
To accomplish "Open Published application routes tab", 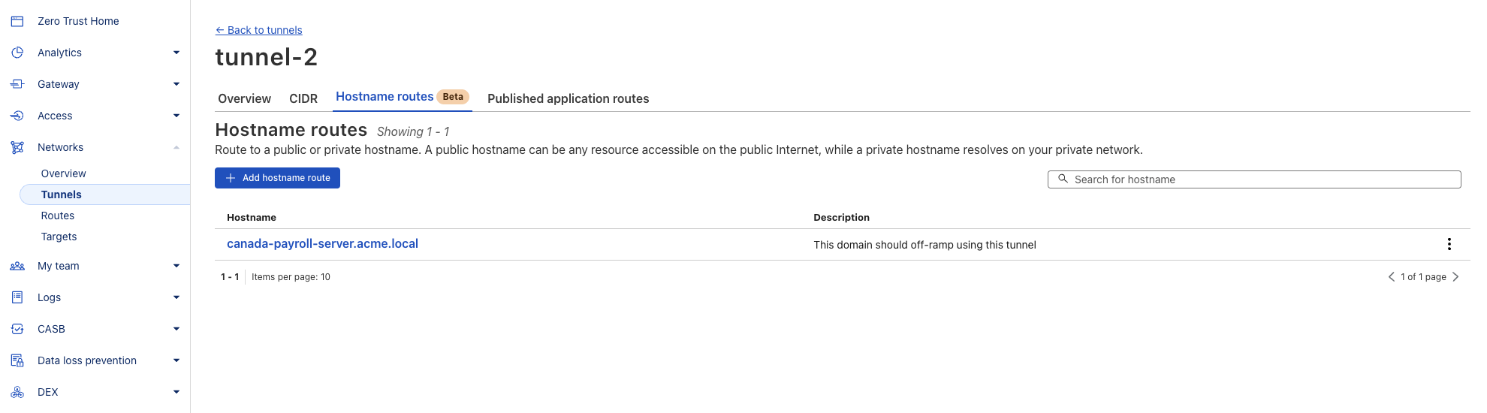I will 568,98.
